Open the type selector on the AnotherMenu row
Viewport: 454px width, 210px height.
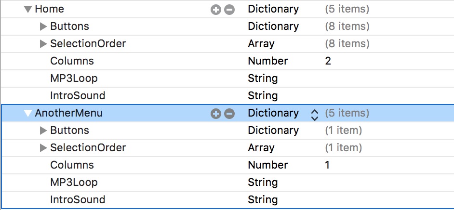315,114
